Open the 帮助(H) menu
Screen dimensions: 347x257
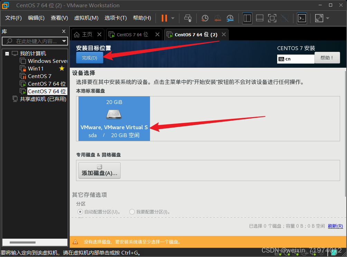142,18
